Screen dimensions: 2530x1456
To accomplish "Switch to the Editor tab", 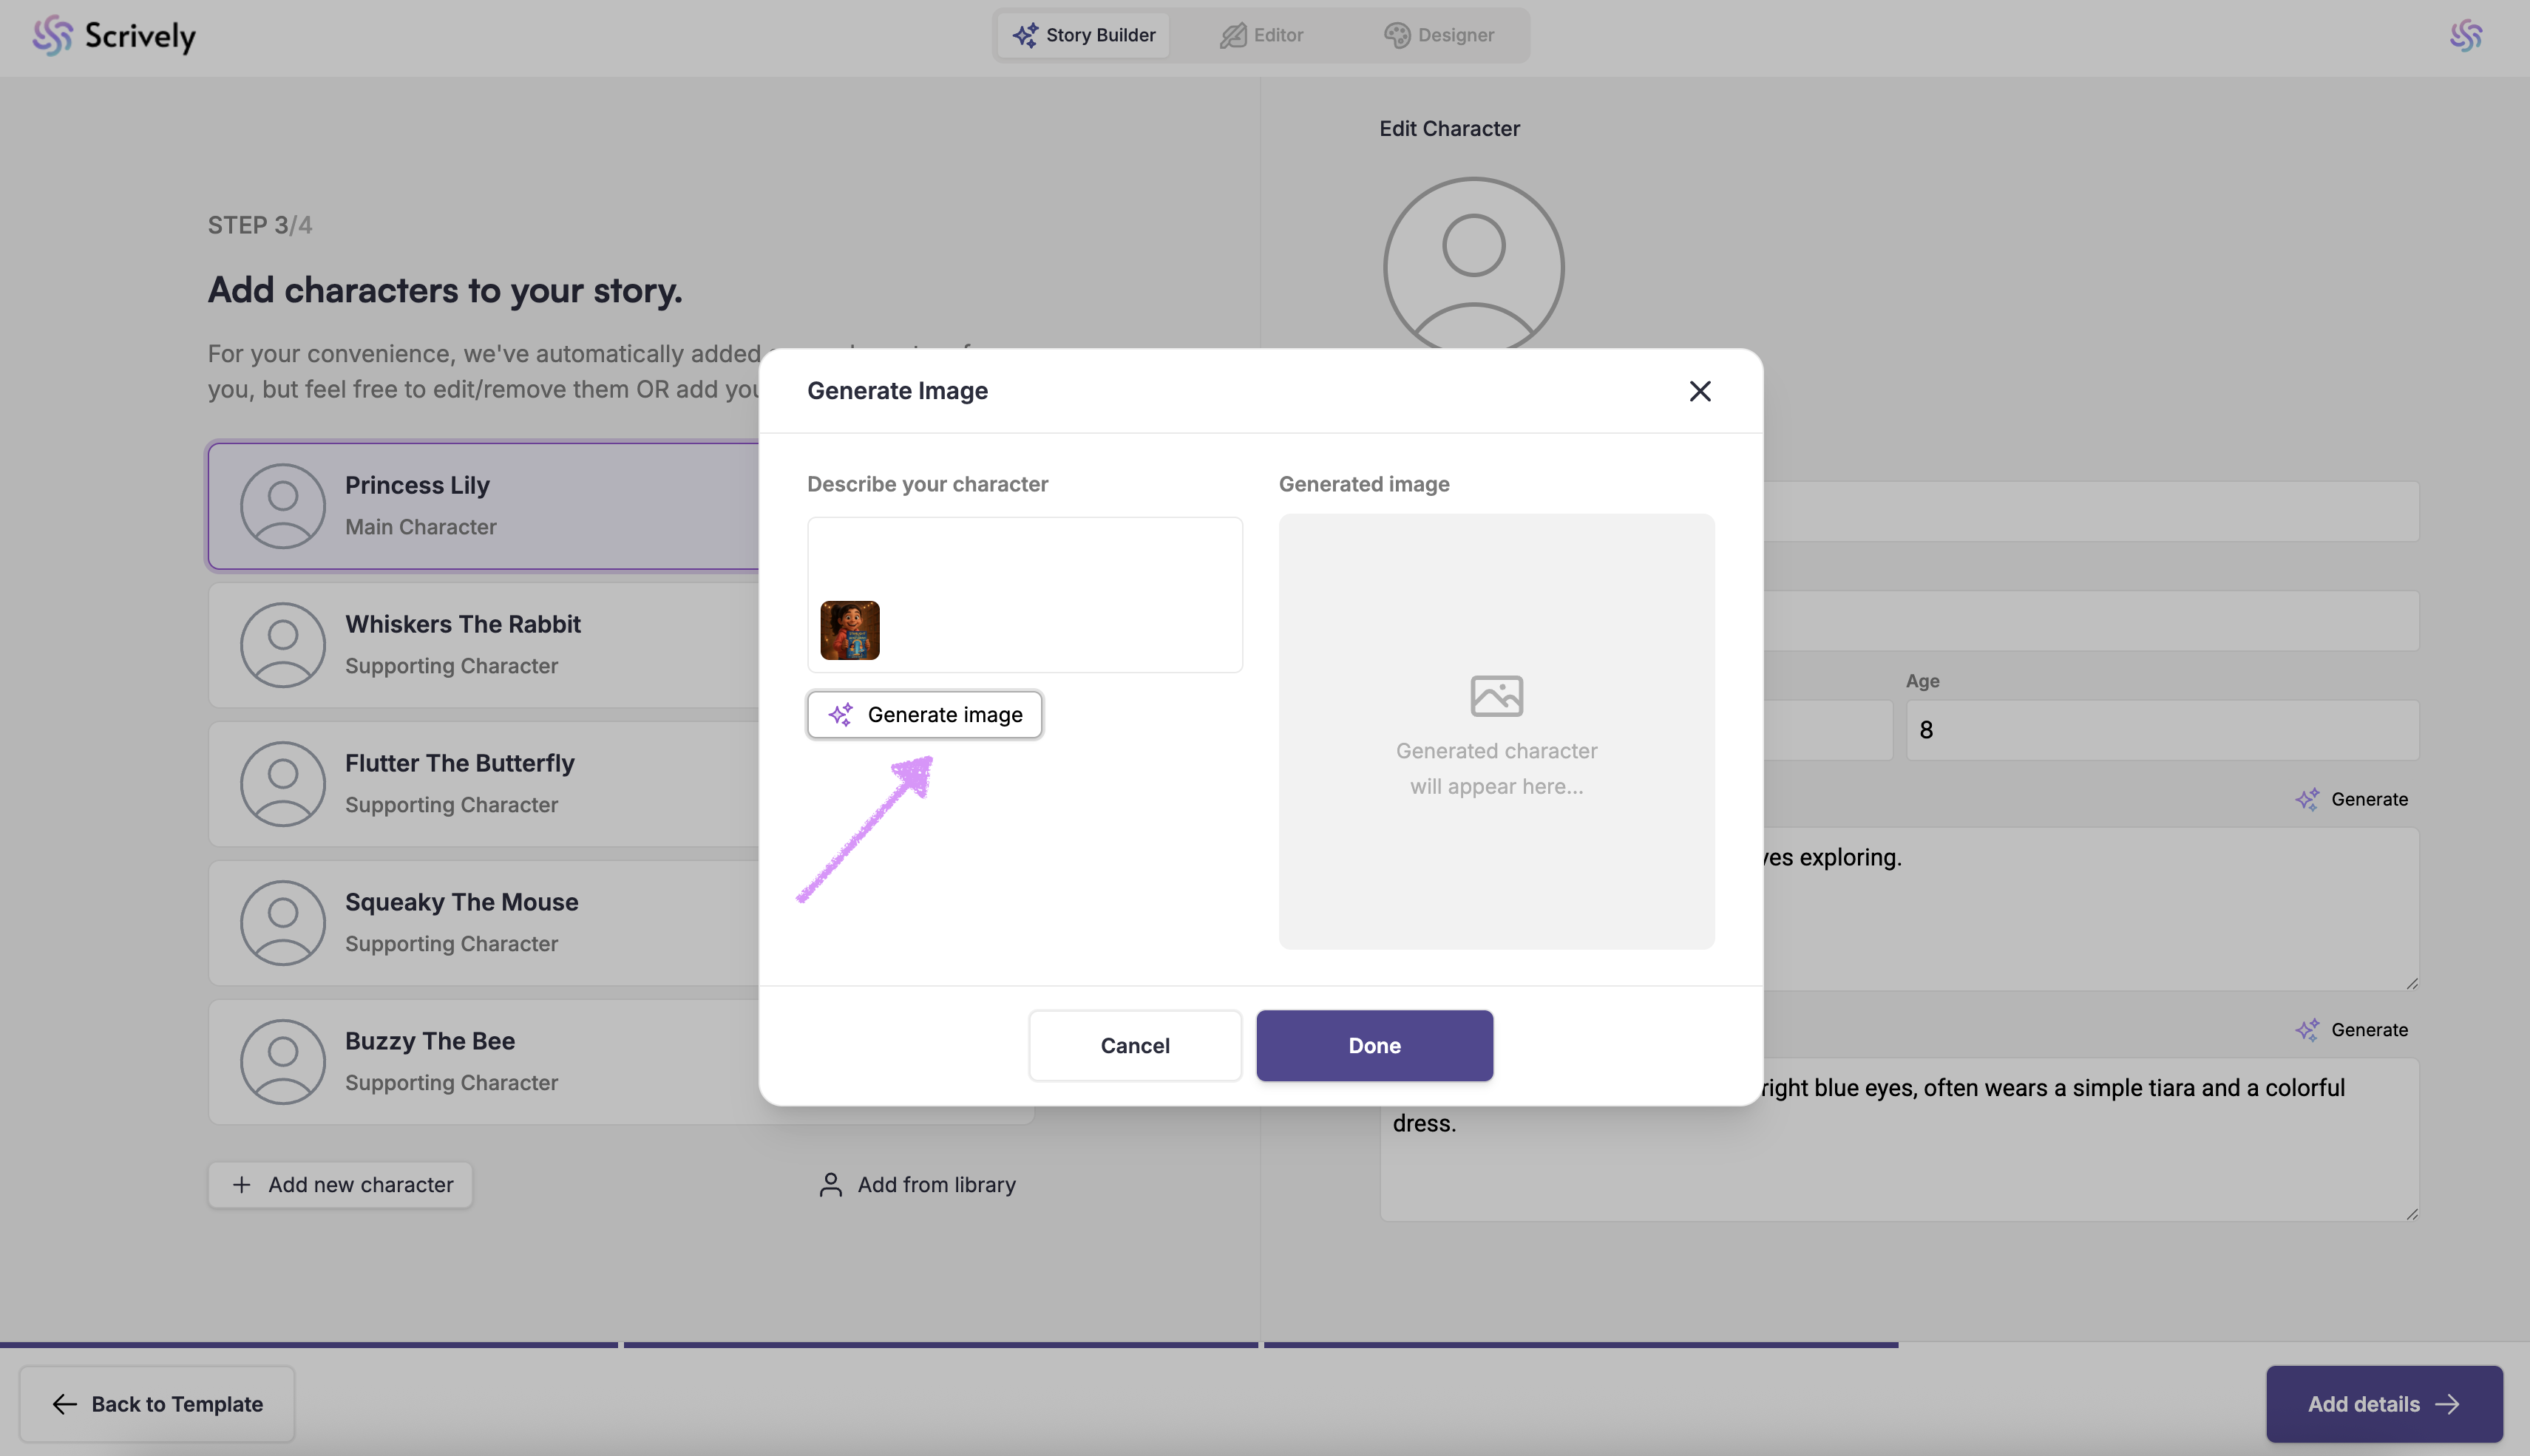I will (1262, 35).
